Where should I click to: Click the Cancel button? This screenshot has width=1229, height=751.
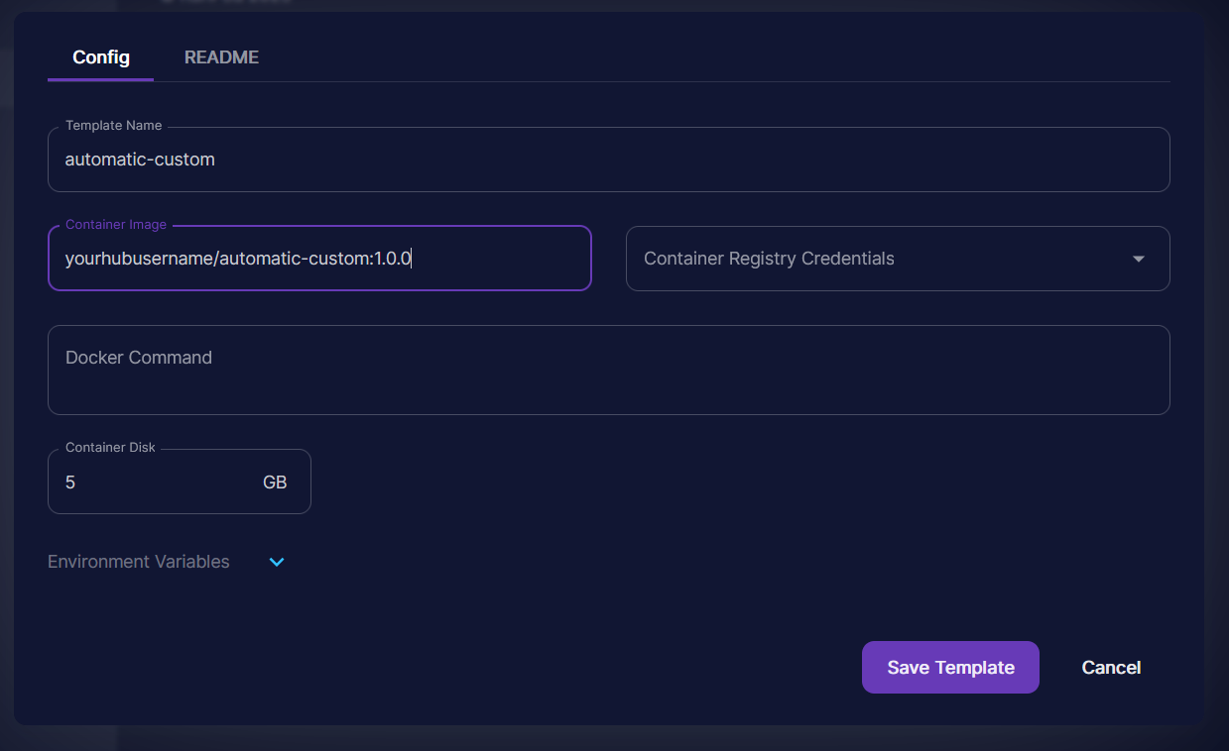(x=1111, y=668)
